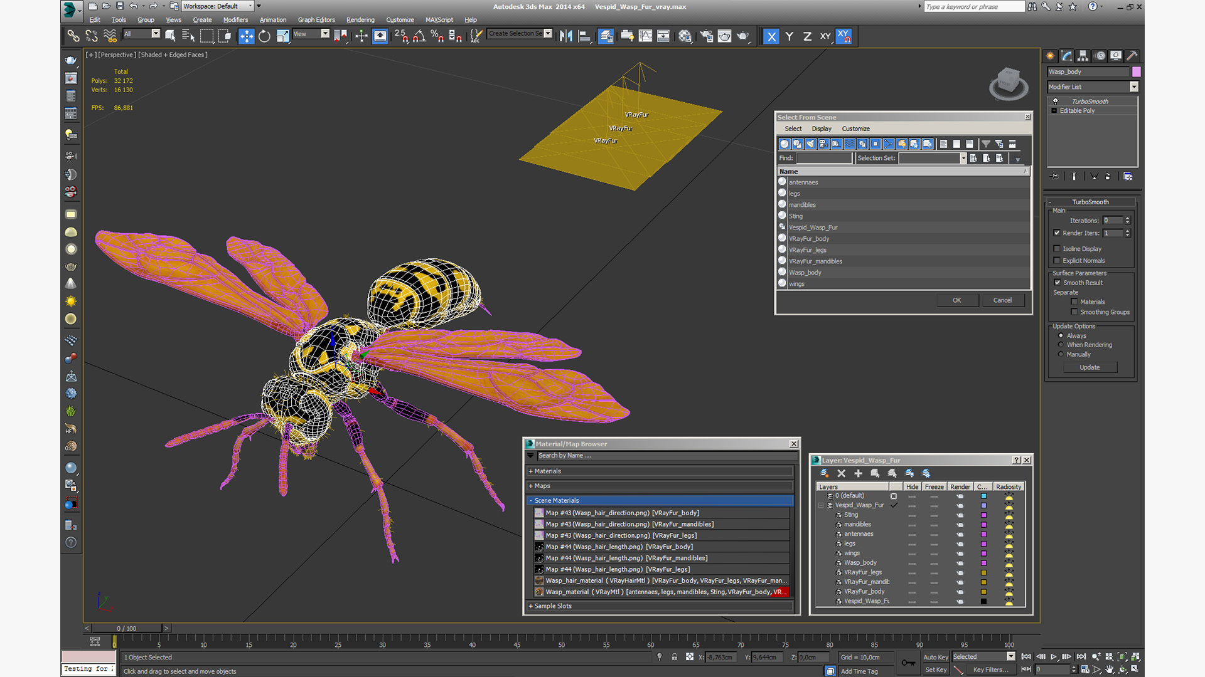Click the Mirror tool icon
Viewport: 1205px width, 677px height.
pyautogui.click(x=565, y=36)
